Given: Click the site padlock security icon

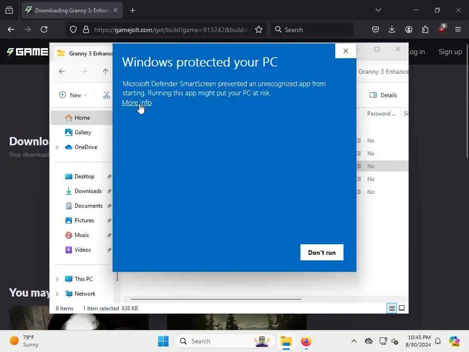Looking at the screenshot, I should pos(86,30).
